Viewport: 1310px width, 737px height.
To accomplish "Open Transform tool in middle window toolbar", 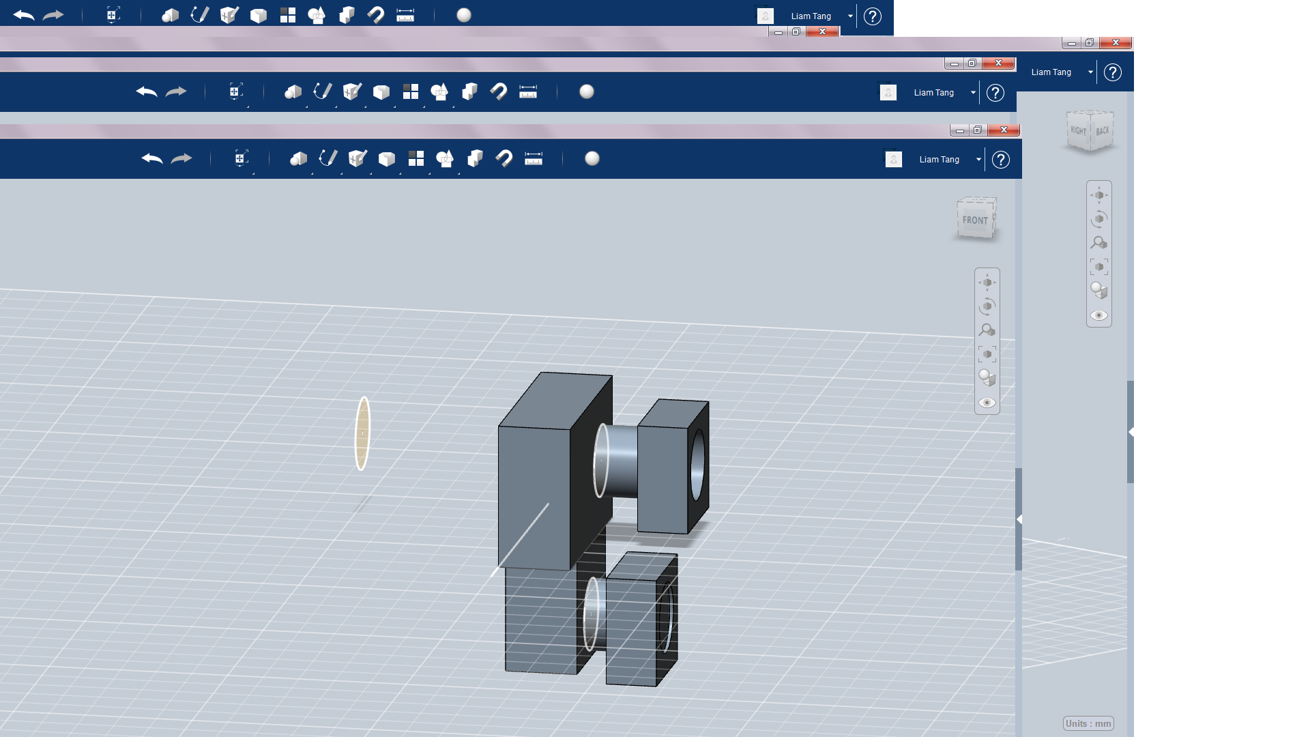I will (x=235, y=92).
